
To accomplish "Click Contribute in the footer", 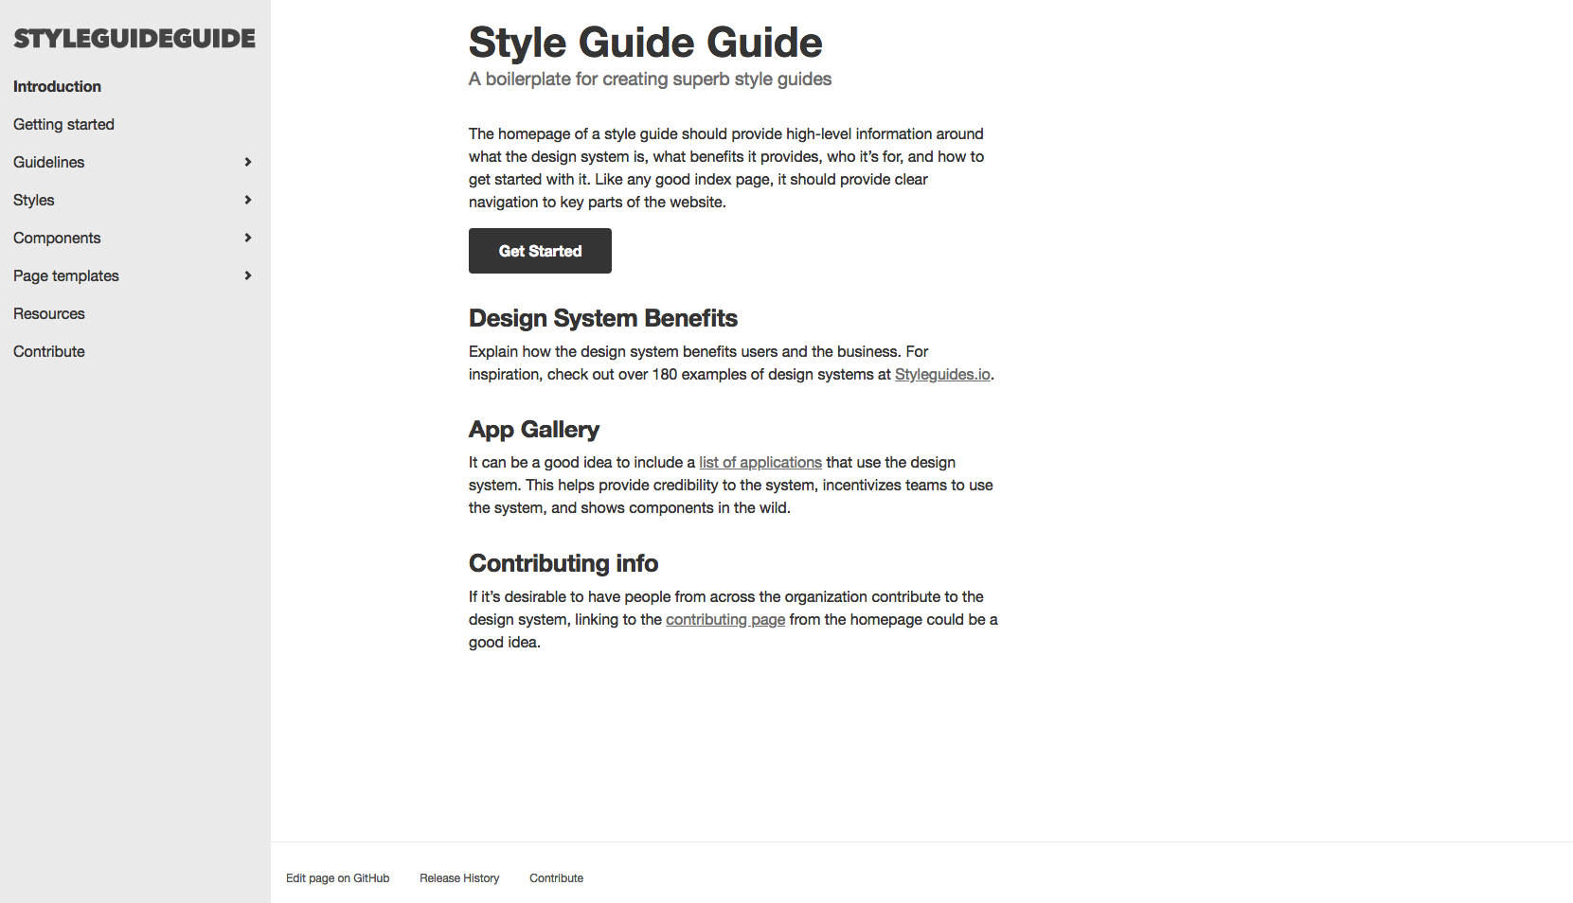I will point(556,878).
